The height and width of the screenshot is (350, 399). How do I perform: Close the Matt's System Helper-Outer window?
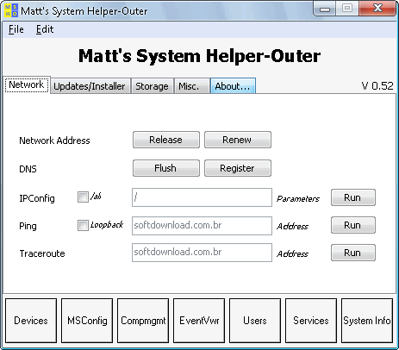coord(377,9)
